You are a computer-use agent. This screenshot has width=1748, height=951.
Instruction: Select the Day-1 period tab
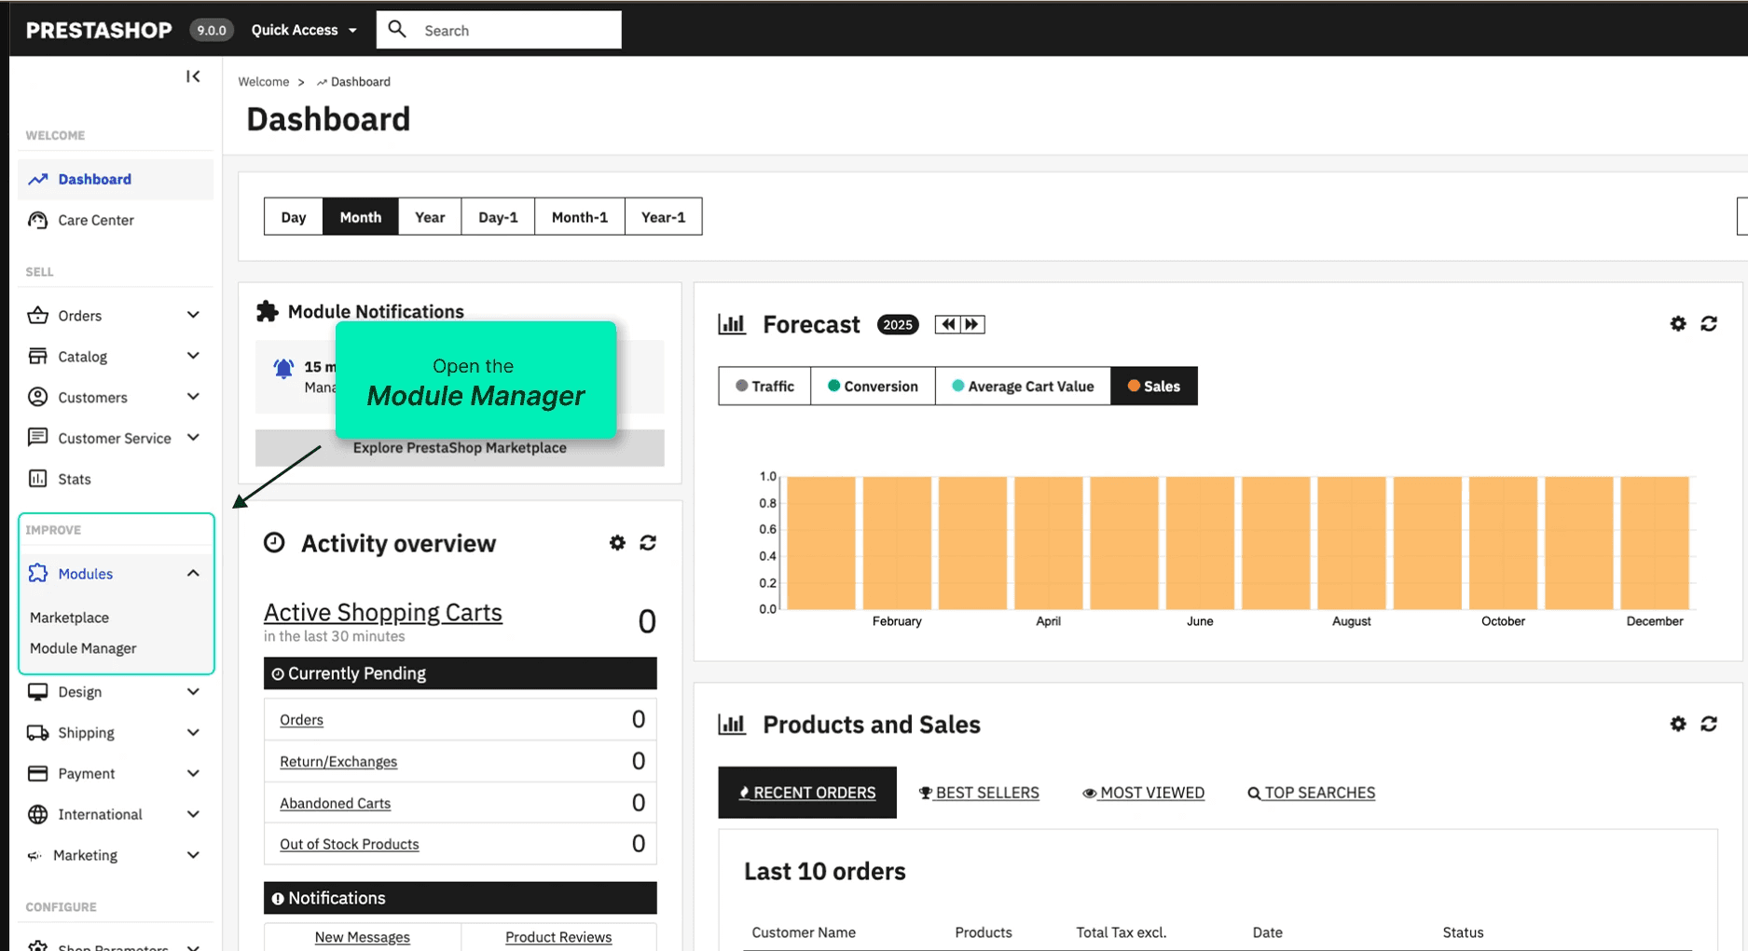498,217
